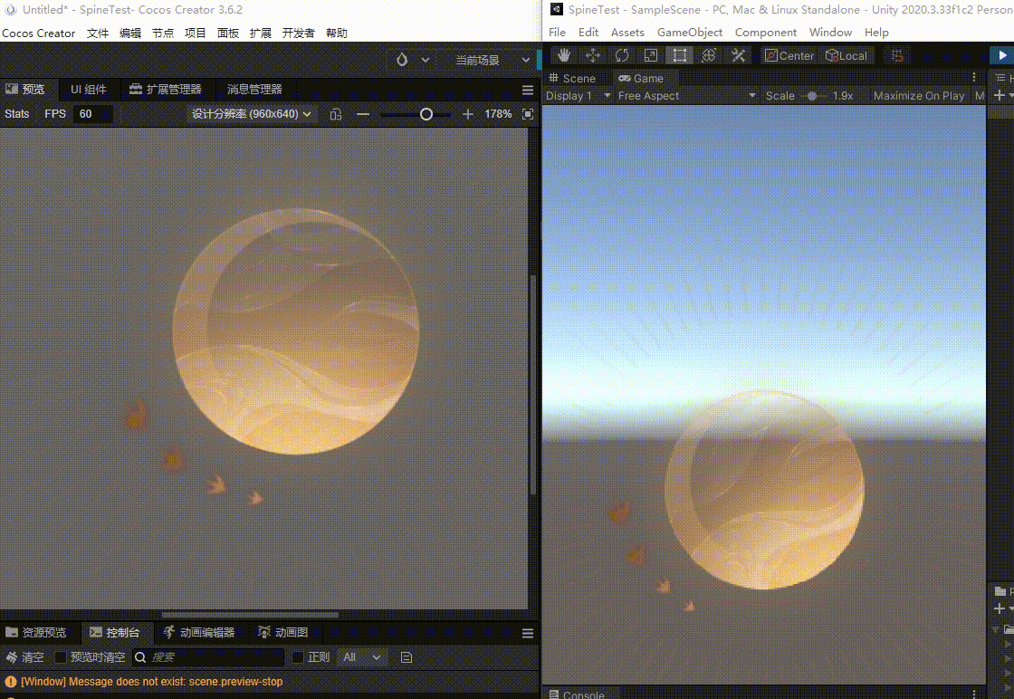Image resolution: width=1014 pixels, height=699 pixels.
Task: Open Display 1 dropdown in Unity
Action: click(579, 96)
